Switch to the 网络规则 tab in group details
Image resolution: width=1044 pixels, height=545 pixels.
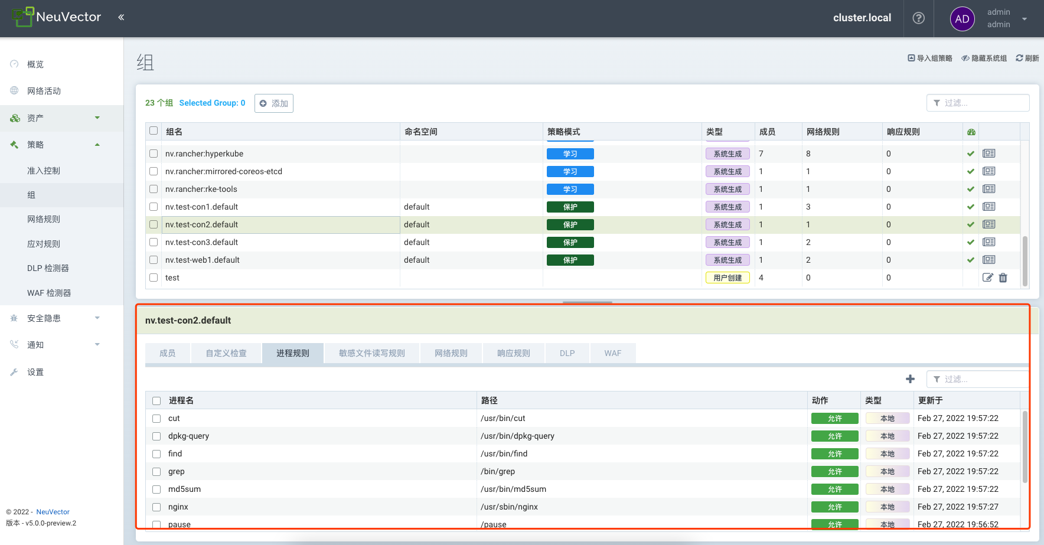coord(451,353)
